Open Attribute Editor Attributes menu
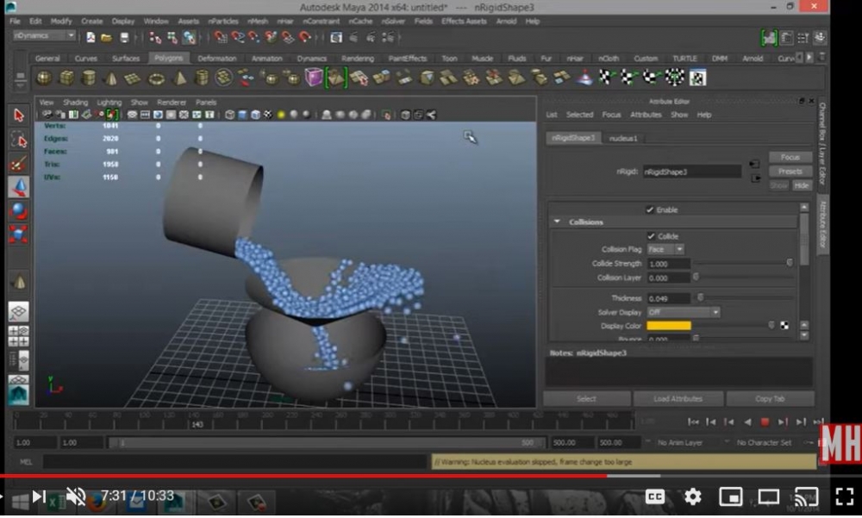Screen dimensions: 862x518 646,115
